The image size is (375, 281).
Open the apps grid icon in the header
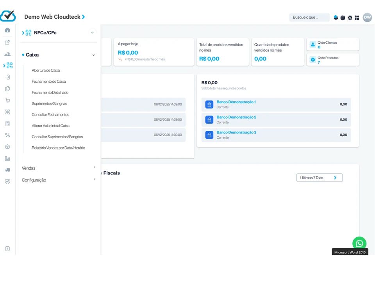point(357,18)
